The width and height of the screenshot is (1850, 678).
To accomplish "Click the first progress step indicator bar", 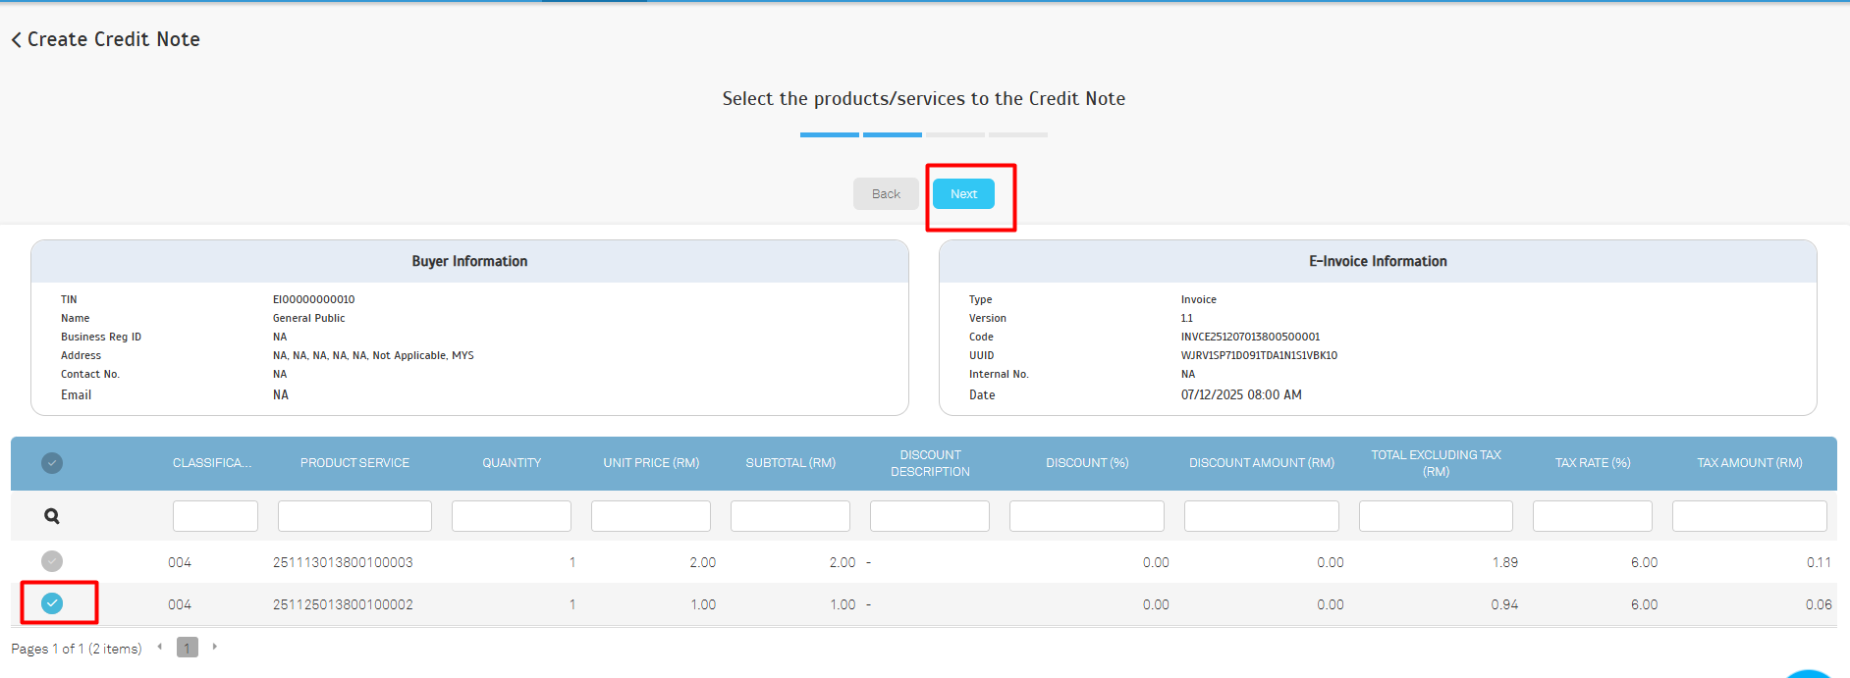I will coord(829,134).
